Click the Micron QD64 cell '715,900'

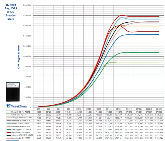[99, 112]
